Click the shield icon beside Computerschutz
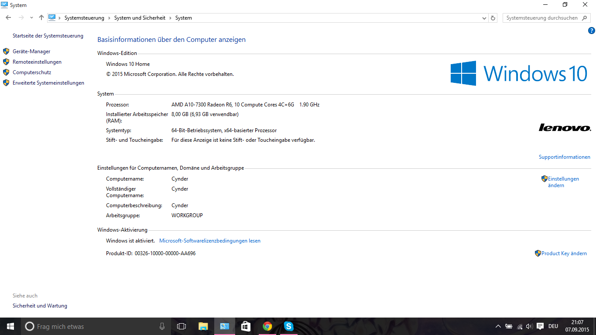 (6, 72)
